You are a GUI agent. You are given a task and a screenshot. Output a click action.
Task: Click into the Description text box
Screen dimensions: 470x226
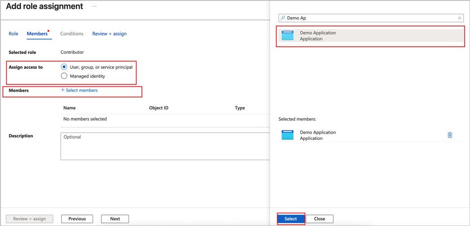(x=165, y=146)
